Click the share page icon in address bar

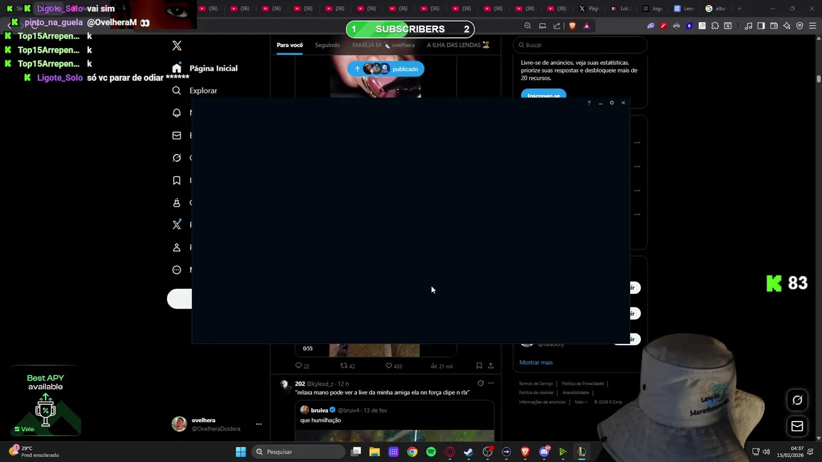coord(557,26)
